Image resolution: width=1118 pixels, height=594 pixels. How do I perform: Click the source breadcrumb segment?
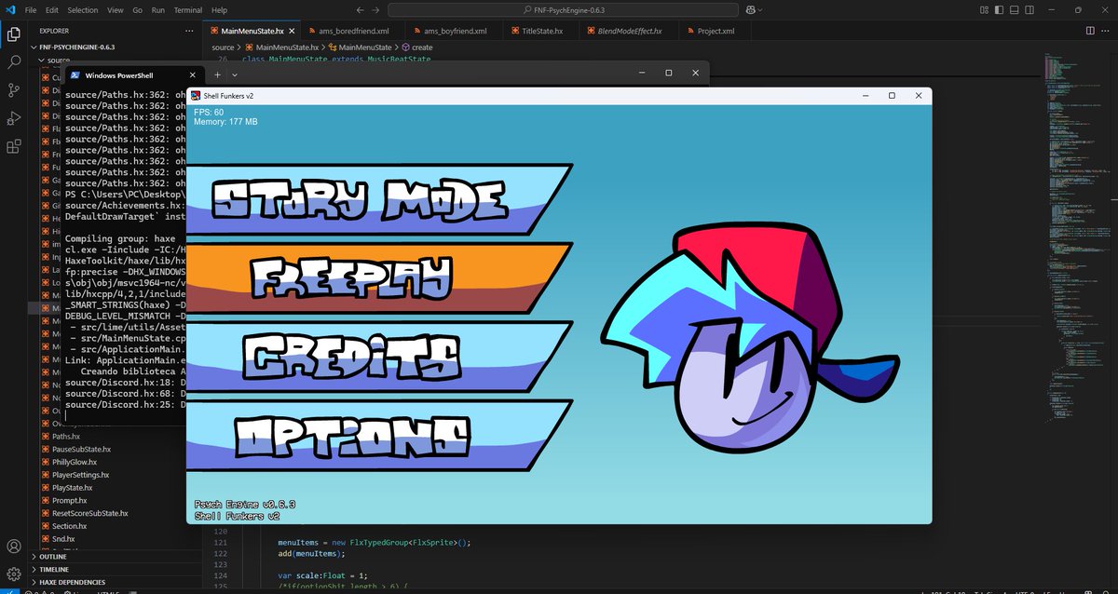pos(223,47)
